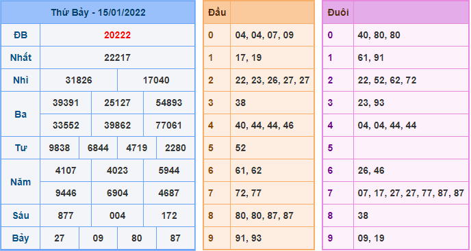Screen dimensions: 471x251
Task: Select fourth prize number 6844
Action: pos(98,148)
